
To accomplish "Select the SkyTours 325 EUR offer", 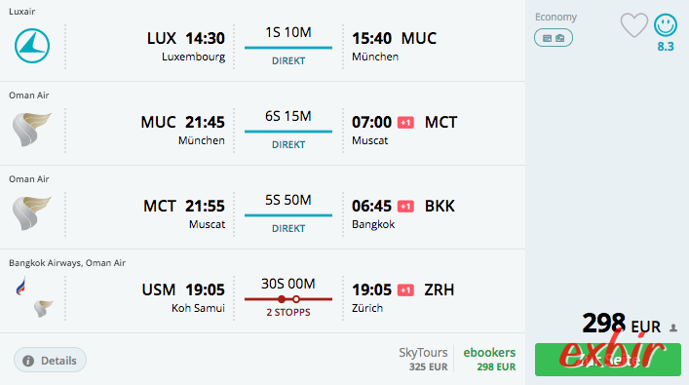I will 423,359.
